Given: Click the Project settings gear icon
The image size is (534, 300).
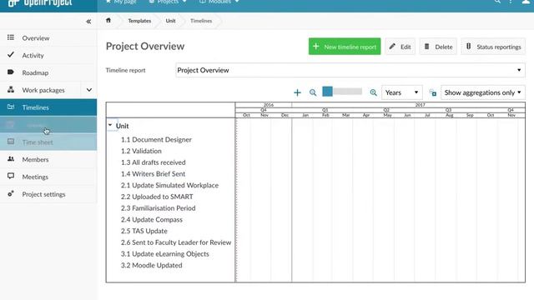Looking at the screenshot, I should pyautogui.click(x=11, y=193).
